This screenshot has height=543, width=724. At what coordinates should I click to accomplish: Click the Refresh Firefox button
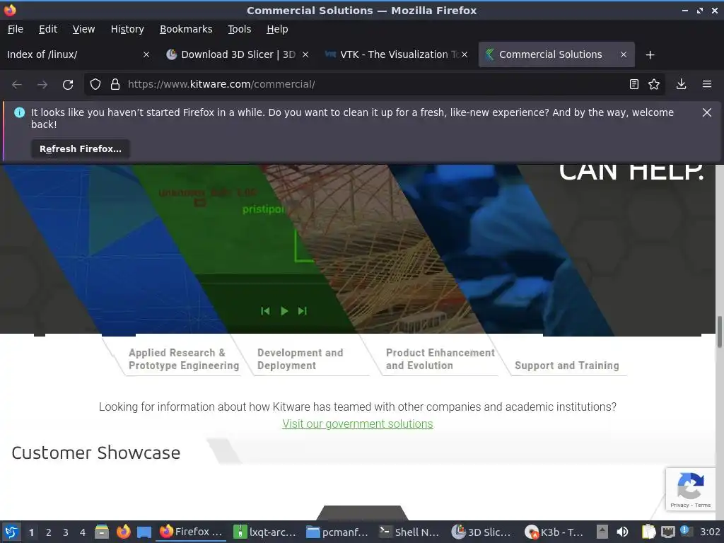[81, 148]
